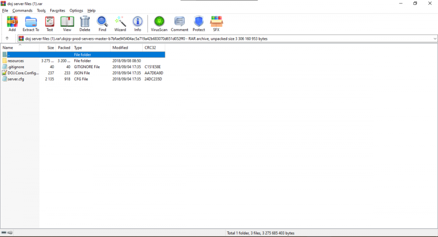Open the Find magnifier tool
This screenshot has width=438, height=237.
click(x=102, y=24)
